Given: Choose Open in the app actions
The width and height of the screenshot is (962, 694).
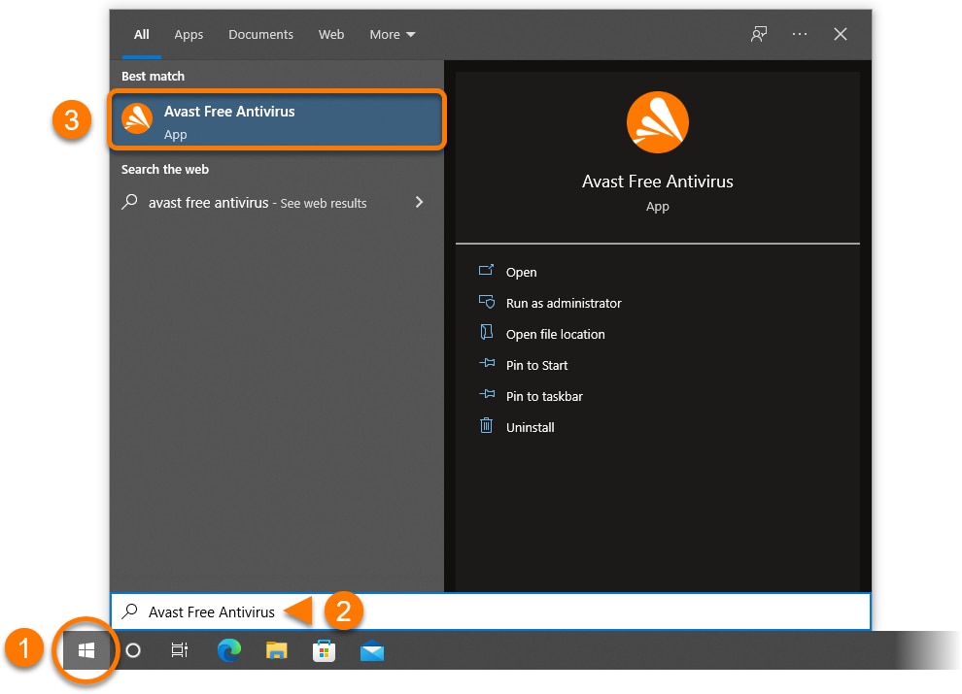Looking at the screenshot, I should [x=521, y=272].
